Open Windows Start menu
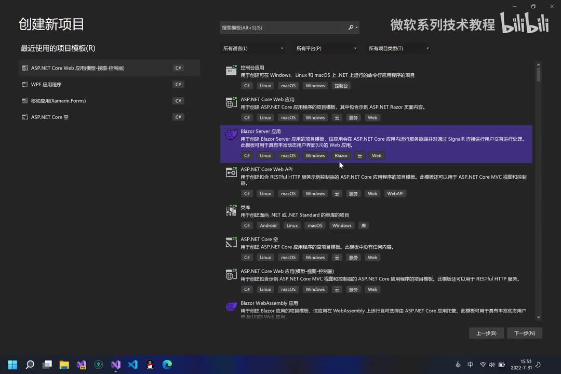Image resolution: width=561 pixels, height=374 pixels. [12, 364]
